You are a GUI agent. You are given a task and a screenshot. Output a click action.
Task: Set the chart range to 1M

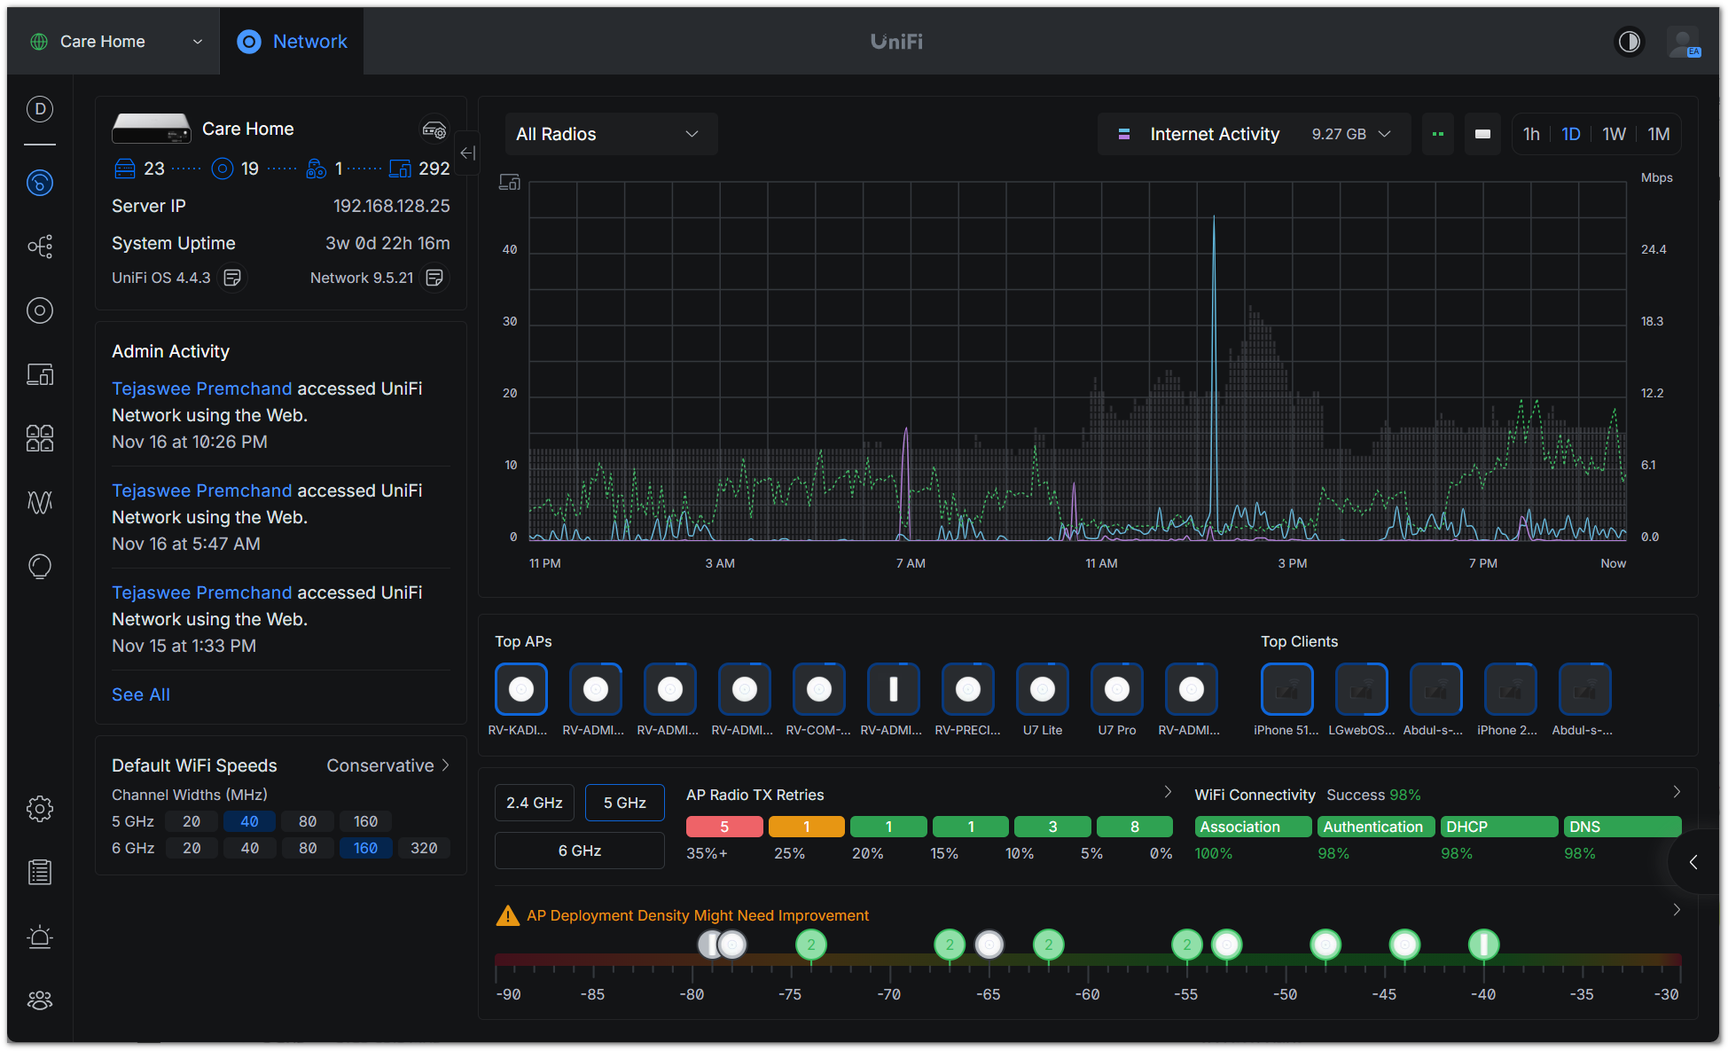pos(1658,134)
